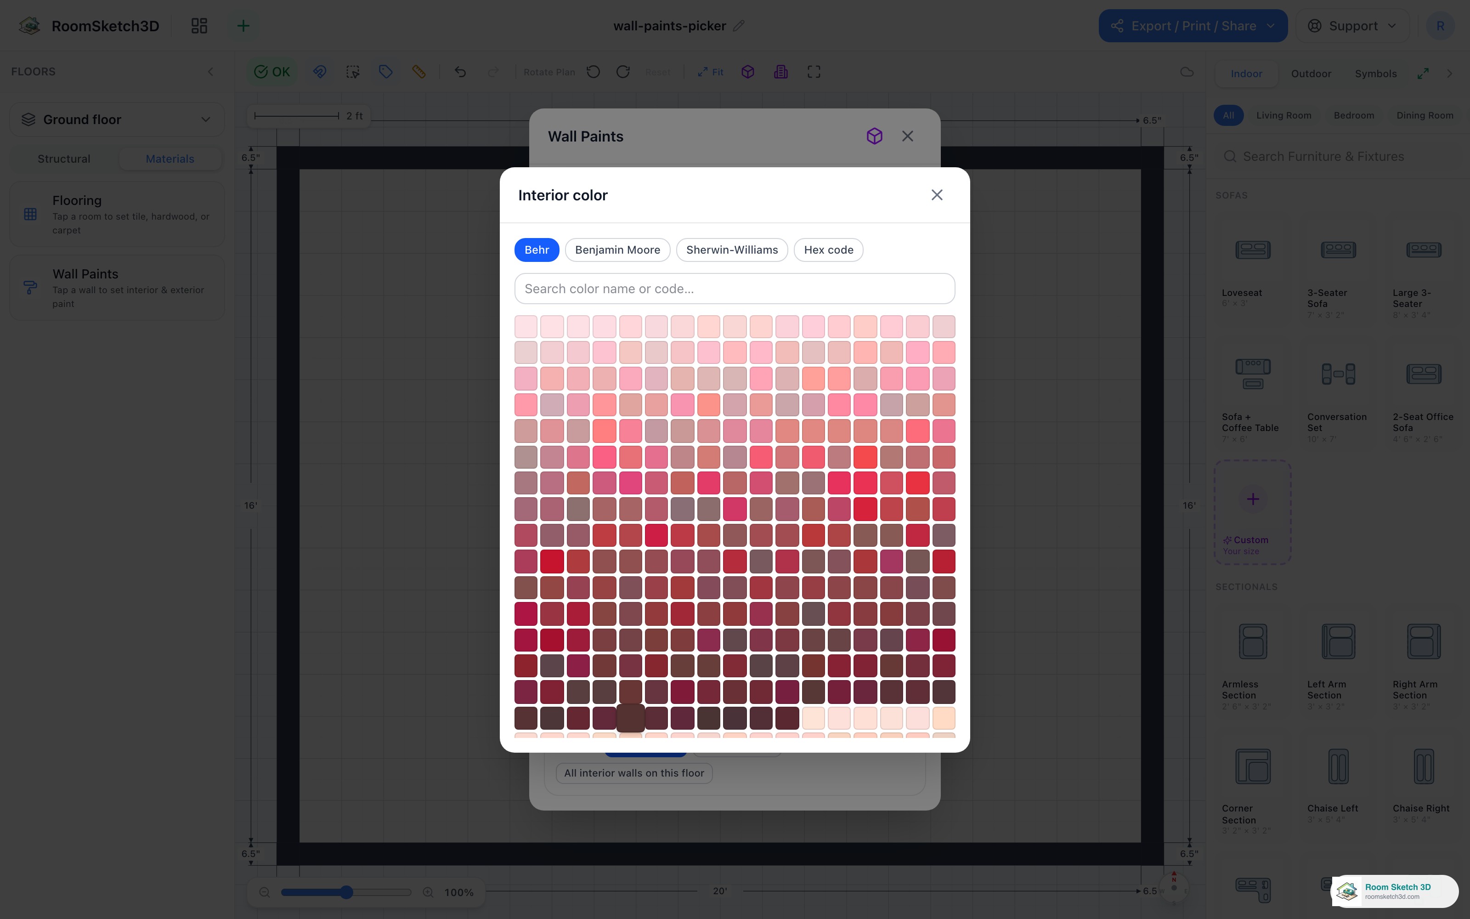The width and height of the screenshot is (1470, 919).
Task: Switch to Benjamin Moore colors
Action: pyautogui.click(x=617, y=250)
